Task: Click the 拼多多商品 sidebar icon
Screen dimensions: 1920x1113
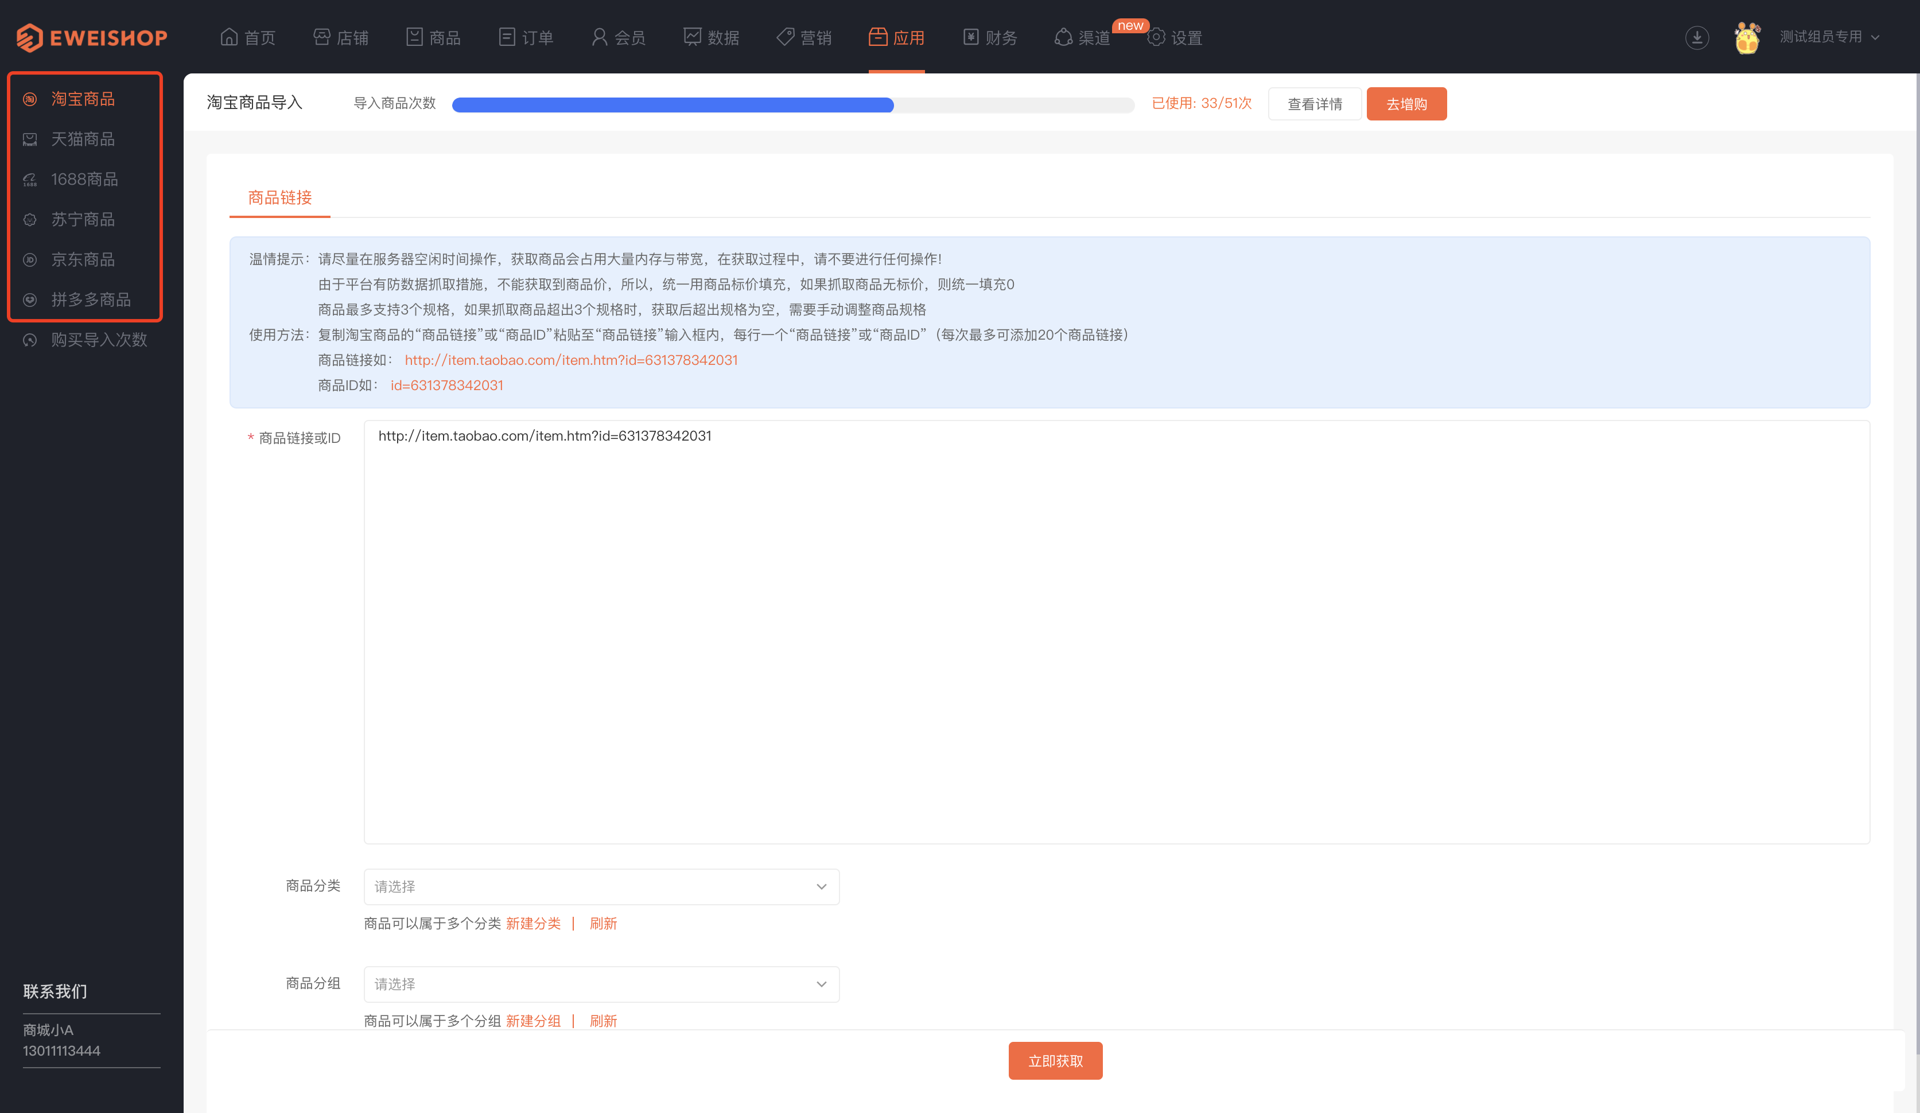Action: click(30, 300)
